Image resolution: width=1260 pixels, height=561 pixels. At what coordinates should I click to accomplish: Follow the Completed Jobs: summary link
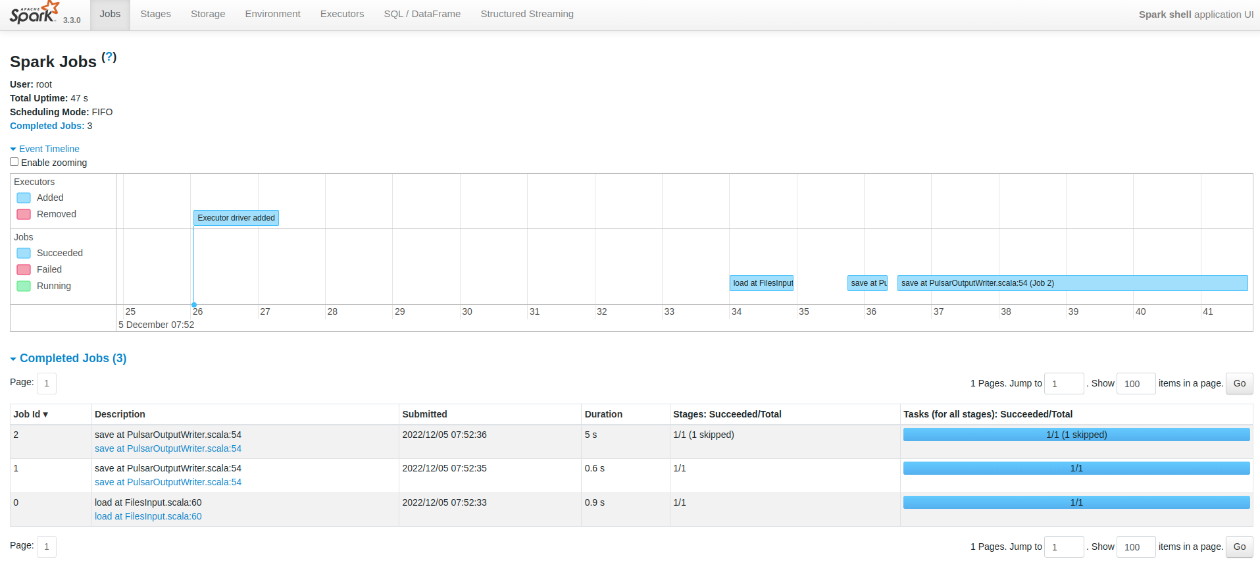[47, 126]
